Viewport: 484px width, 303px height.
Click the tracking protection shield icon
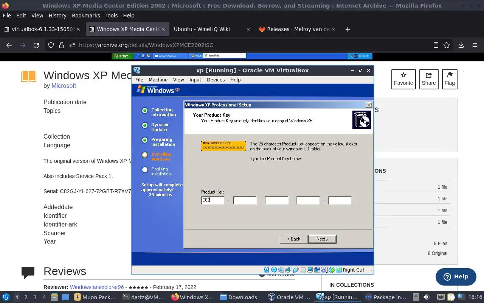pos(51,45)
